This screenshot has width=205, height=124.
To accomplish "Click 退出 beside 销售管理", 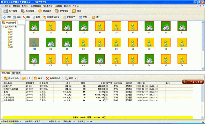I will [77, 11].
